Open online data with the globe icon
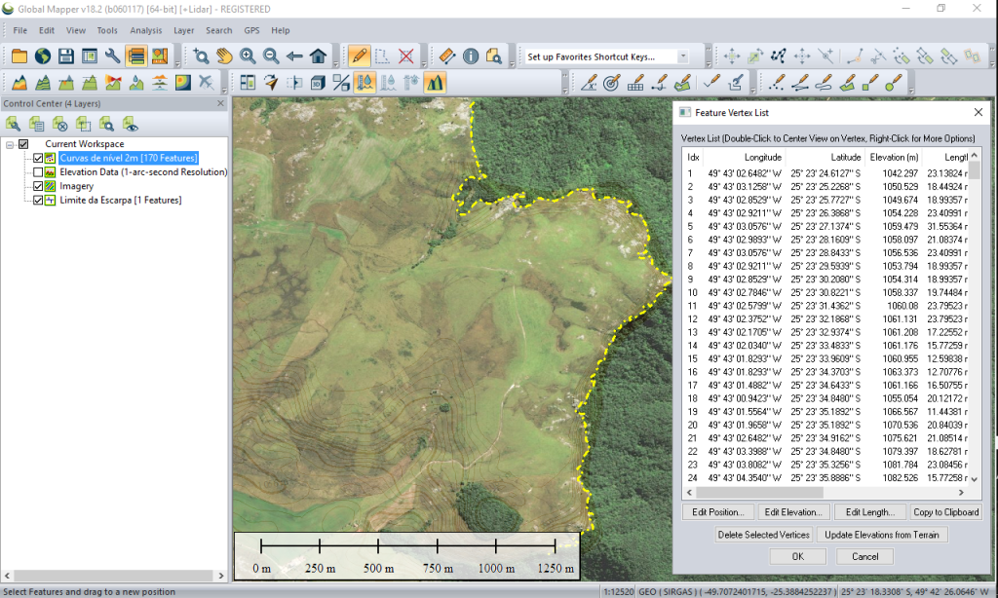This screenshot has width=998, height=598. pos(43,56)
